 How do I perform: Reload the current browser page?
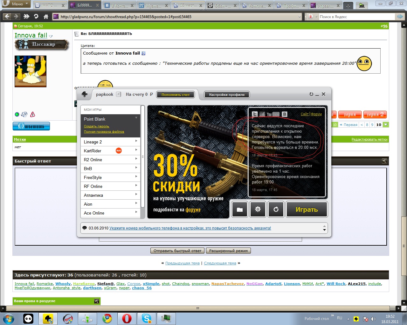pos(36,17)
